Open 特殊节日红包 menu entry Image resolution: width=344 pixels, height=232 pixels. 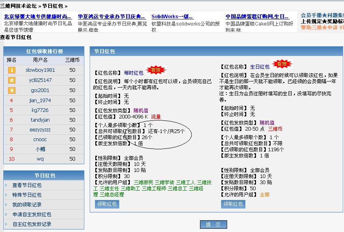27,195
